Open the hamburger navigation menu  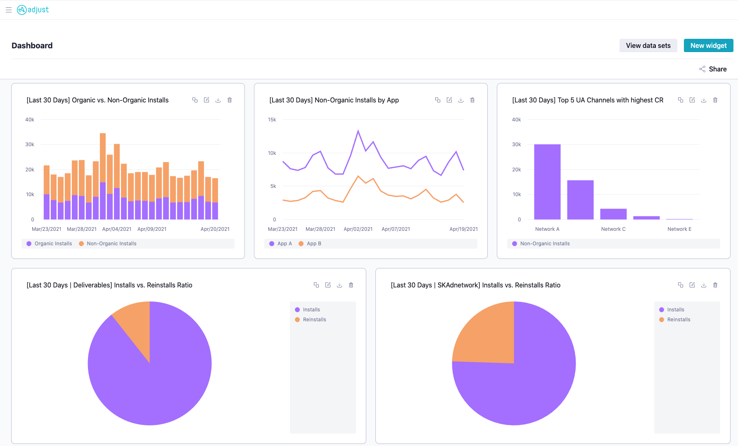(8, 10)
